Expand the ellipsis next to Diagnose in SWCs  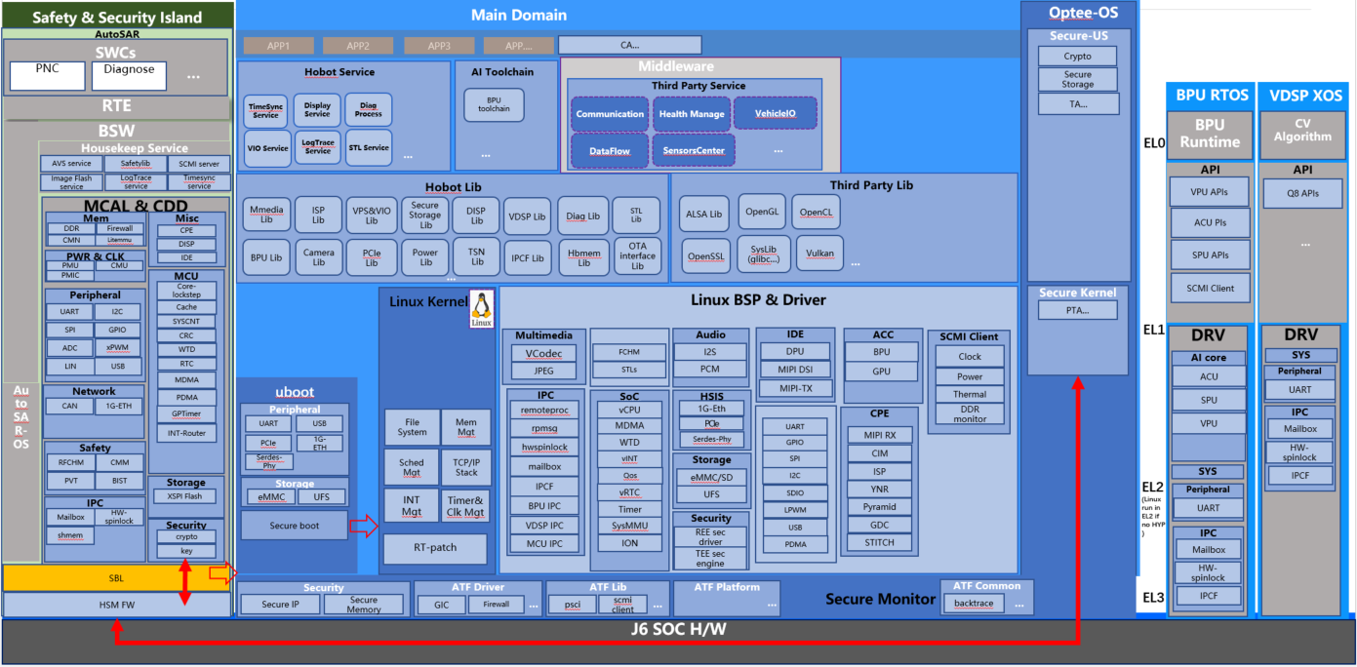point(193,76)
